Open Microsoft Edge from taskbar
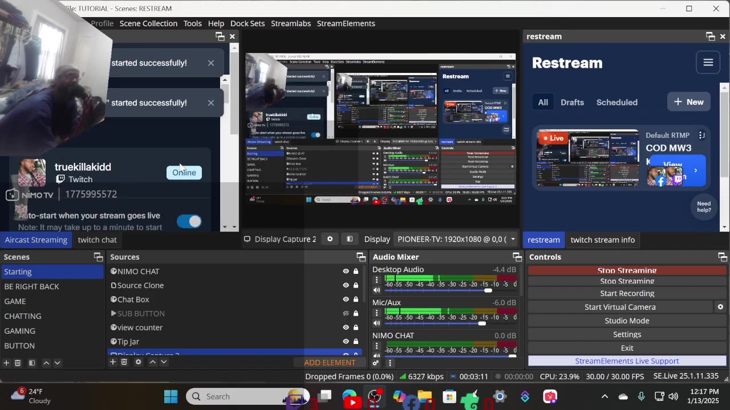 350,396
